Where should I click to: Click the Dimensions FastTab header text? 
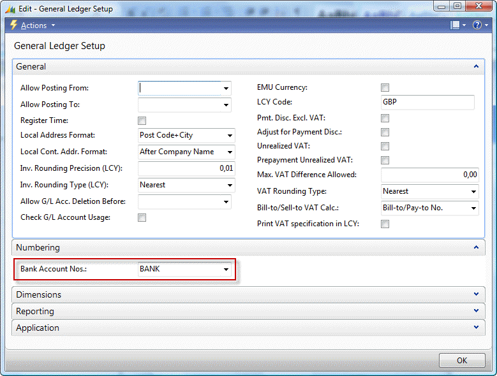[38, 294]
